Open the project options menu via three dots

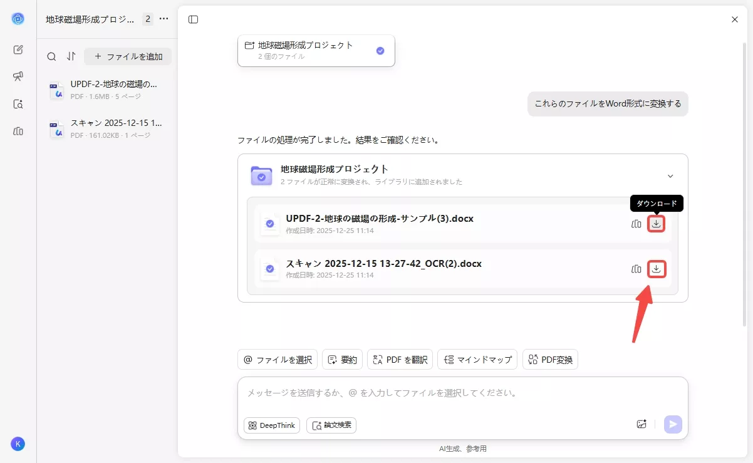click(164, 19)
